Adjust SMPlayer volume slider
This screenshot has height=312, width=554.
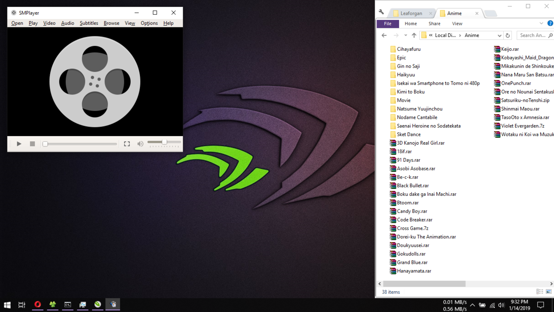pos(164,142)
